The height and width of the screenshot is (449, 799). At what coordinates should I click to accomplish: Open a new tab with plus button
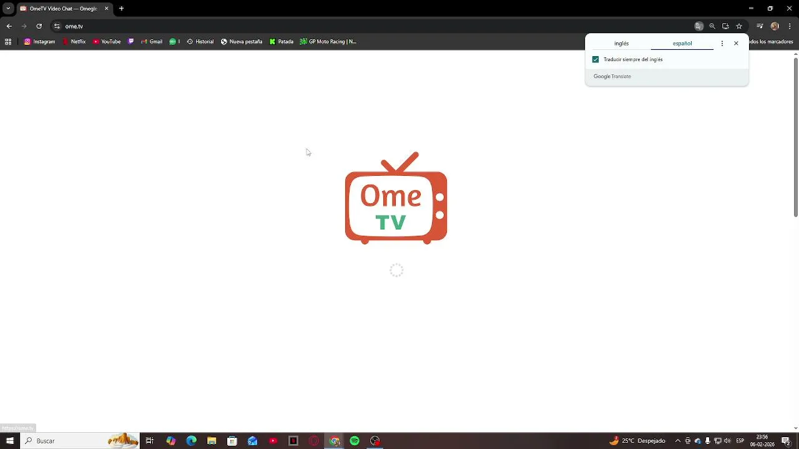121,9
